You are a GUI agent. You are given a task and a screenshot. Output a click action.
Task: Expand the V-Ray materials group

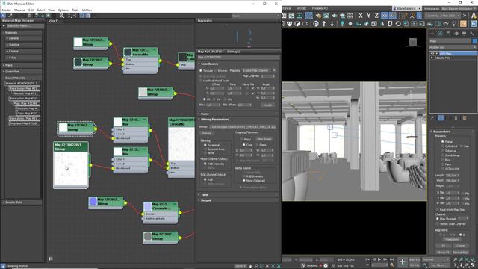[23, 58]
